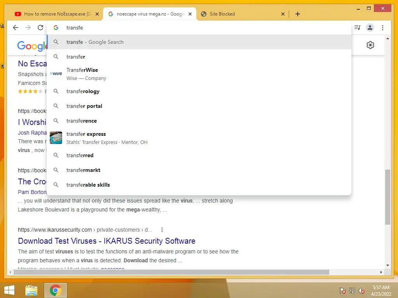
Task: Maximize the Chrome window
Action: point(369,9)
